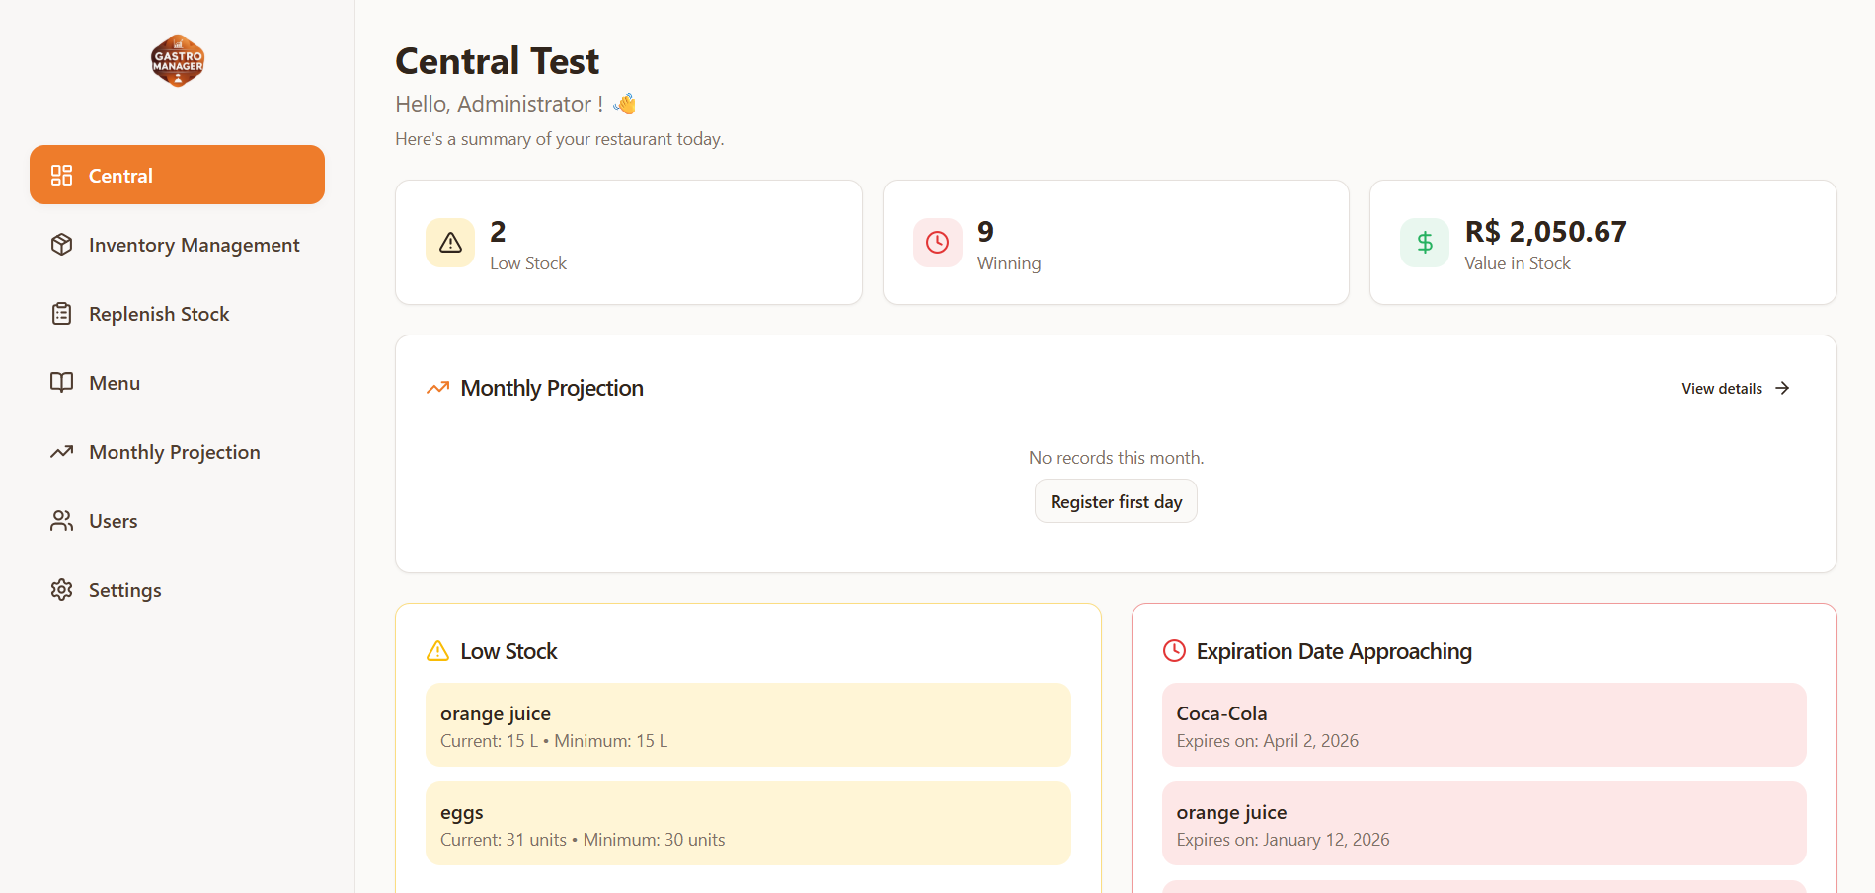Click the Monthly Projection trend arrow icon
The height and width of the screenshot is (893, 1875).
(x=61, y=451)
